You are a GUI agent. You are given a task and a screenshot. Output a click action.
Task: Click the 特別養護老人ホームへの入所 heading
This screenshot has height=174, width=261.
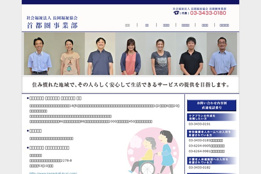[211, 134]
